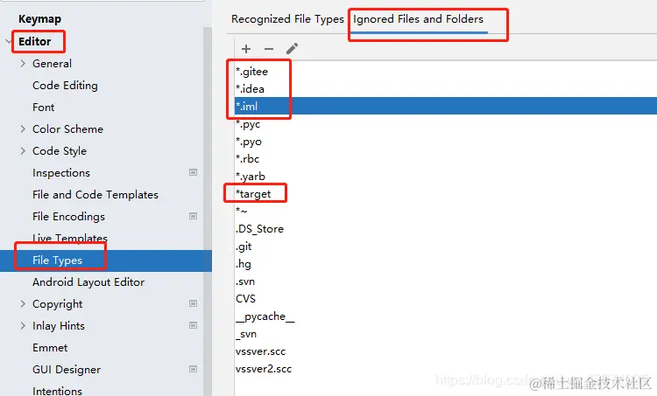Expand the Code Style node chevron

[23, 150]
